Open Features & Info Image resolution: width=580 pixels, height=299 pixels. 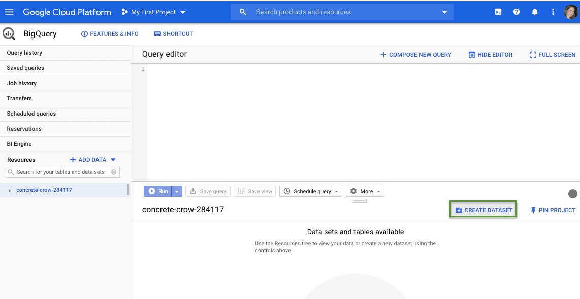[x=110, y=34]
